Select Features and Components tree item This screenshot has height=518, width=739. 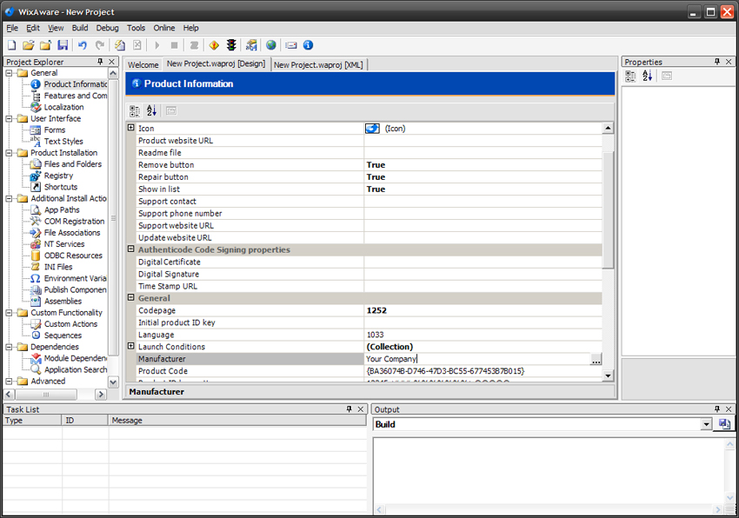[x=76, y=96]
